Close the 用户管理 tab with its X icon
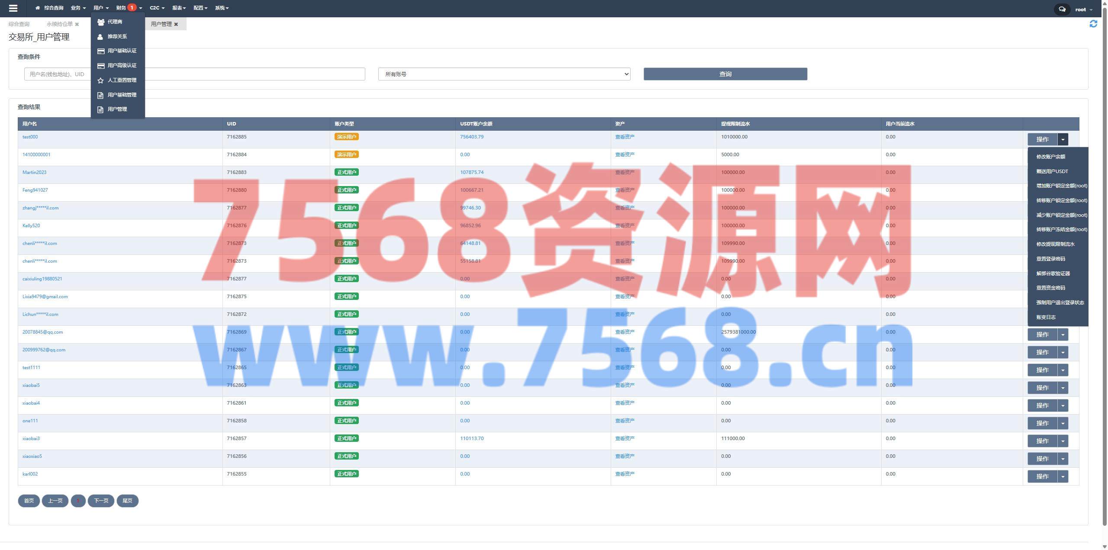The width and height of the screenshot is (1108, 550). pyautogui.click(x=176, y=24)
